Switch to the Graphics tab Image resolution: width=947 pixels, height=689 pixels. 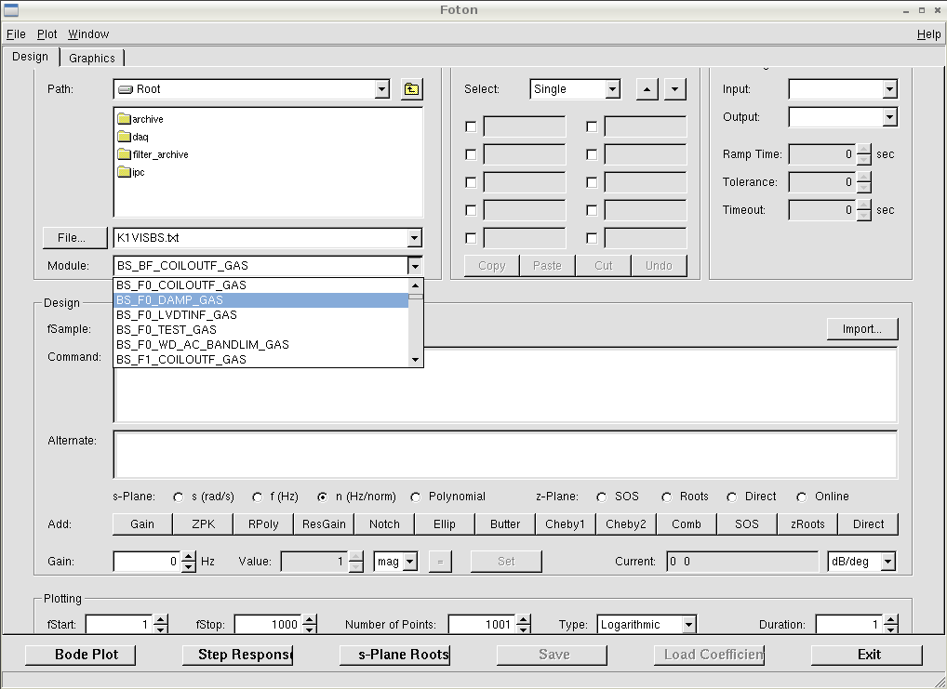[x=92, y=58]
